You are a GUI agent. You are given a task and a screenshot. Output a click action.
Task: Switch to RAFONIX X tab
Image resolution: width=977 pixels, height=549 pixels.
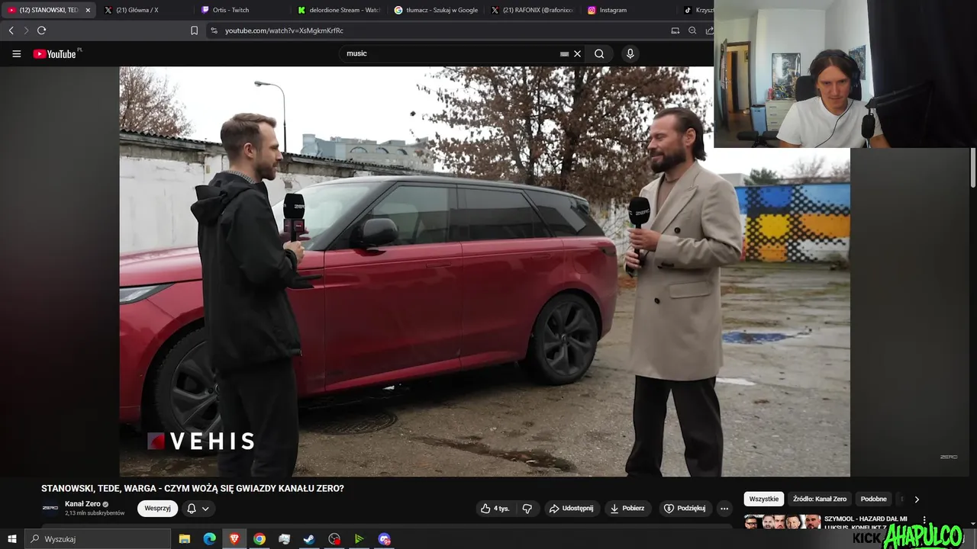click(534, 10)
